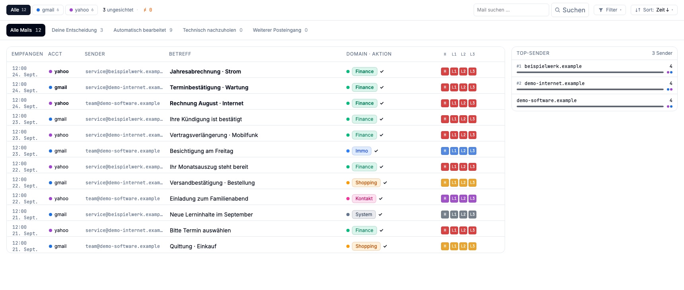Click the checkmark beside Kontakt in the Einladung row
The image size is (684, 290).
[381, 199]
